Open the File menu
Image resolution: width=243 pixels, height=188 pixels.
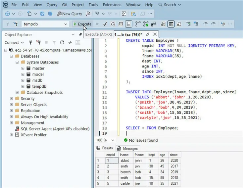pyautogui.click(x=14, y=5)
